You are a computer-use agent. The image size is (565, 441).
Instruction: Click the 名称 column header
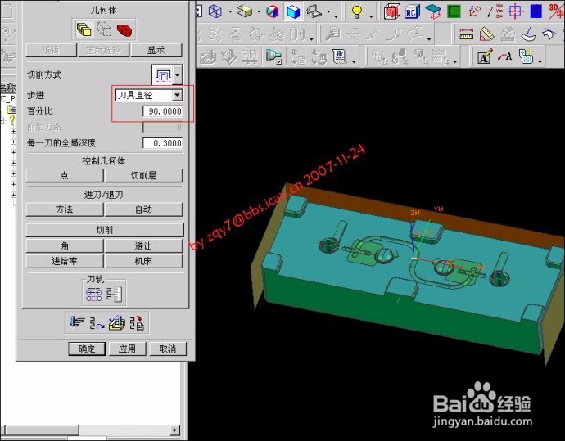tap(8, 88)
